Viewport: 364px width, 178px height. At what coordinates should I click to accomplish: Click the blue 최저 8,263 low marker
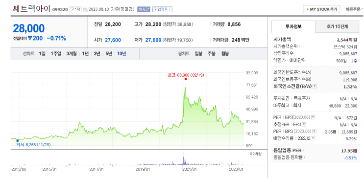[17, 140]
